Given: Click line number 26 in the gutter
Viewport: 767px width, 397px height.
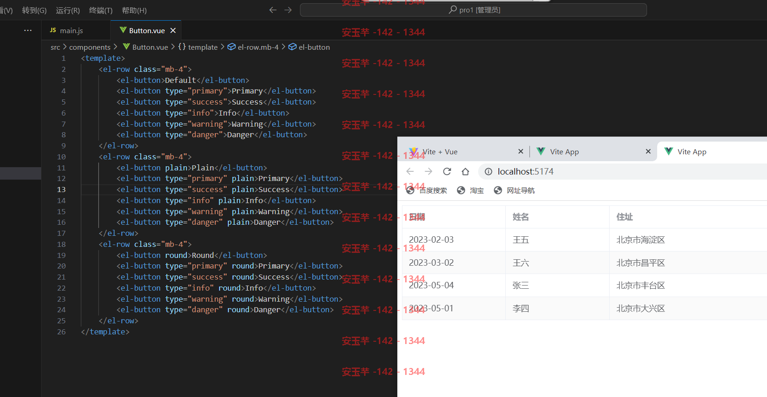Looking at the screenshot, I should click(x=61, y=332).
